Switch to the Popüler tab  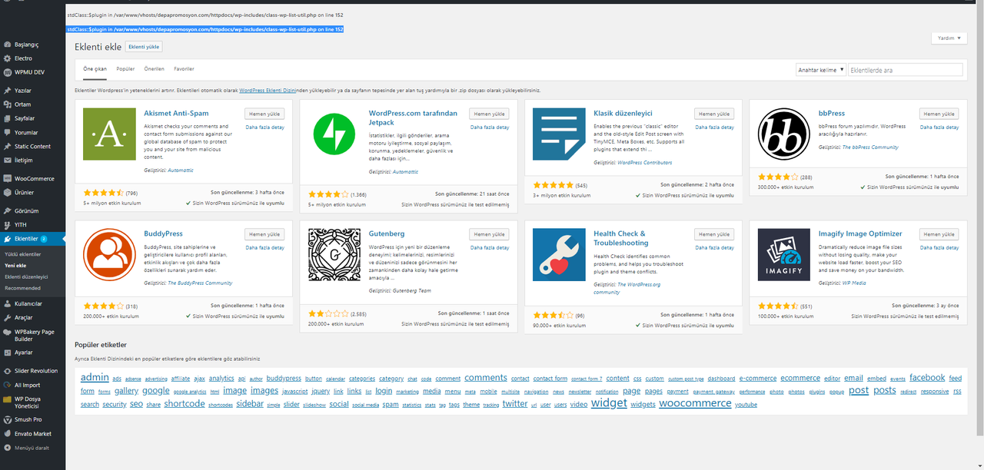[x=125, y=69]
